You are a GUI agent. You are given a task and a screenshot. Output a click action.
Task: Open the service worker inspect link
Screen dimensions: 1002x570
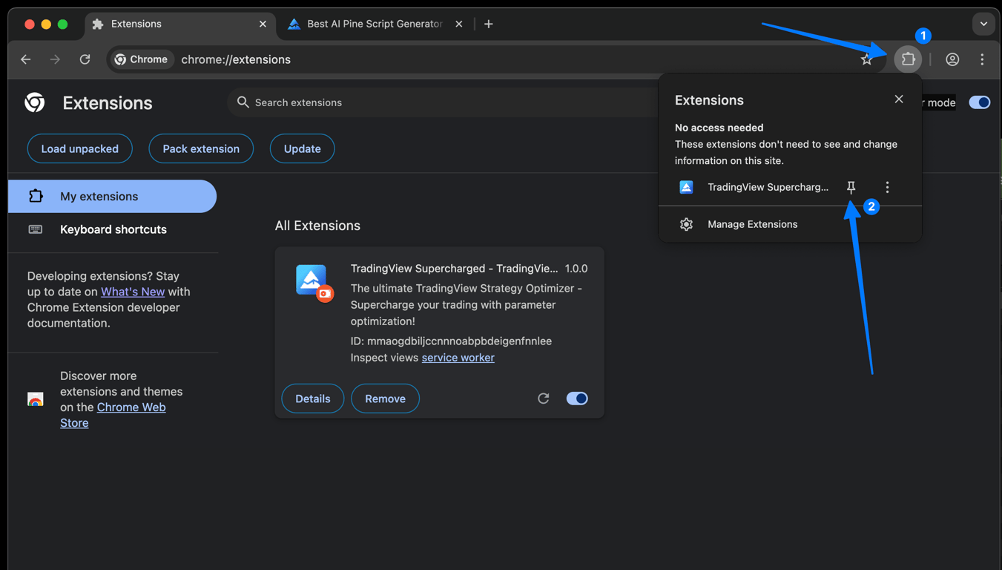pyautogui.click(x=458, y=358)
